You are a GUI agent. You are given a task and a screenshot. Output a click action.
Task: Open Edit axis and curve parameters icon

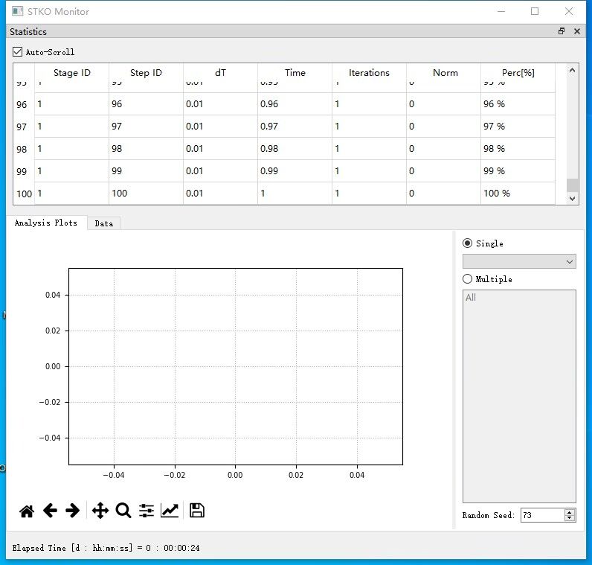tap(170, 511)
